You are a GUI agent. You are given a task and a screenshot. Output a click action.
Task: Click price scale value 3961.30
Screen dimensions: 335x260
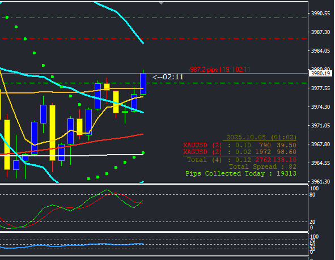click(320, 182)
